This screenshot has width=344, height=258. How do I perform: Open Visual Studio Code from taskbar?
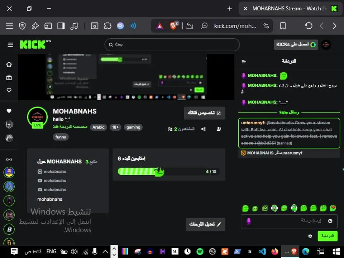262,252
